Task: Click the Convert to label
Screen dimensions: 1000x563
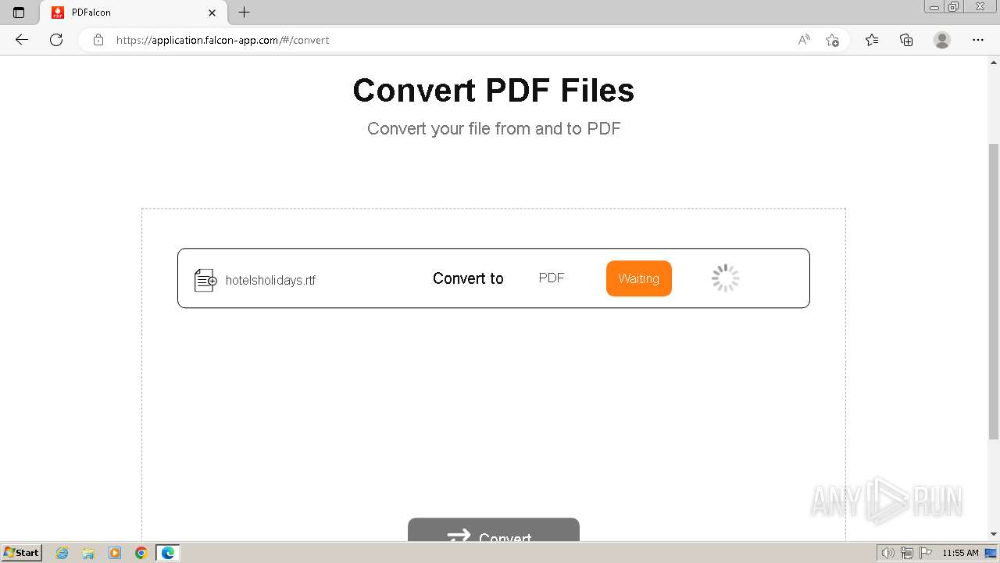Action: coord(468,278)
